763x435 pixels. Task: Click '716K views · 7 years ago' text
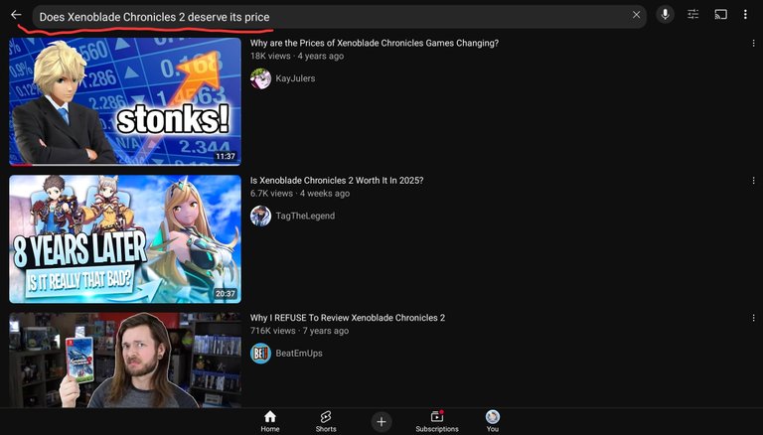coord(299,331)
